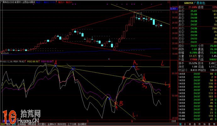Open the 盘 tab in quote panel
Screen dimensions: 217x126
(x=195, y=124)
